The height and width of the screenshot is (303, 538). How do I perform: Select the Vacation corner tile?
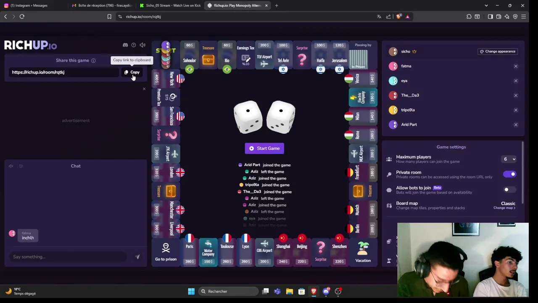(363, 252)
